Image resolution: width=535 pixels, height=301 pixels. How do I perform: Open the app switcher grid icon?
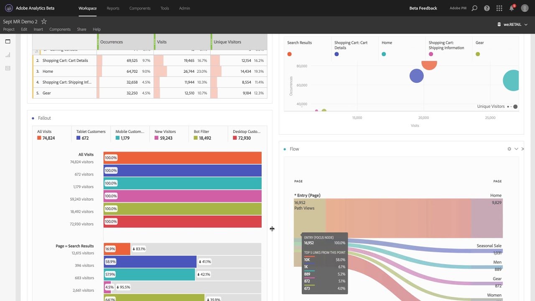[x=499, y=8]
